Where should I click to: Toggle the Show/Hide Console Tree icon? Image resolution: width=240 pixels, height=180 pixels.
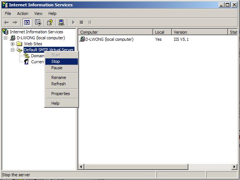tap(27, 22)
